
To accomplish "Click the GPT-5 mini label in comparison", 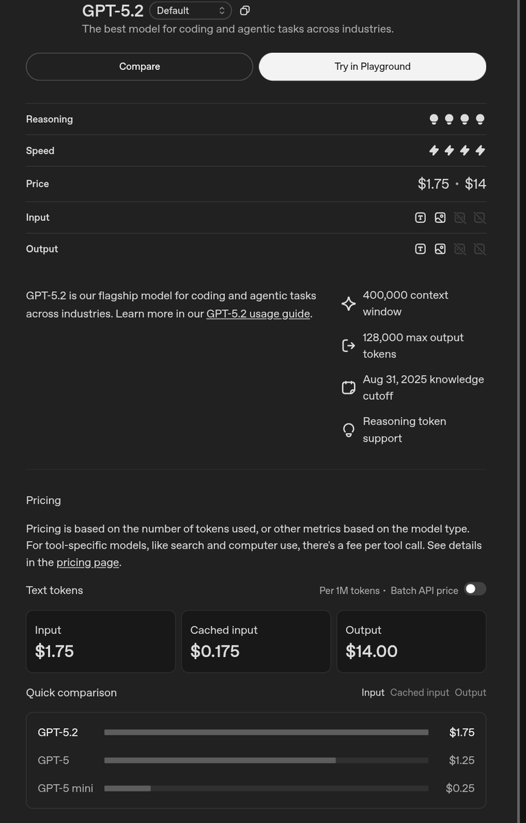I will click(65, 789).
